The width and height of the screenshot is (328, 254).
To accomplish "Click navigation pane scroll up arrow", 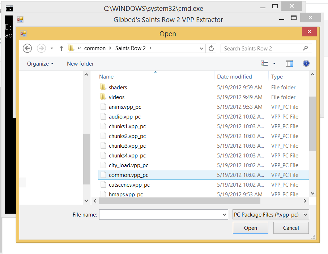I will click(x=86, y=75).
